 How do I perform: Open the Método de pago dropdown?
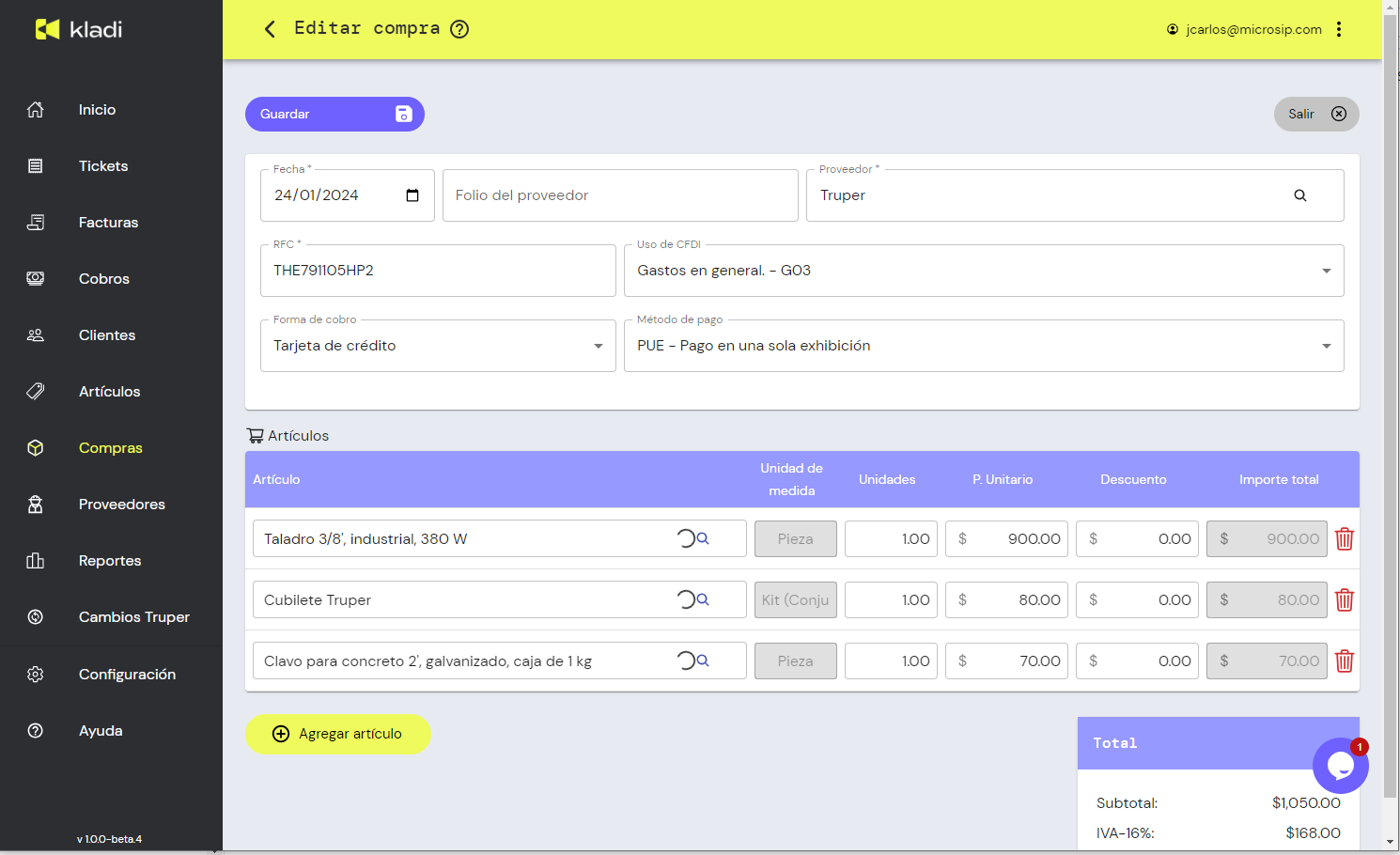[1326, 346]
